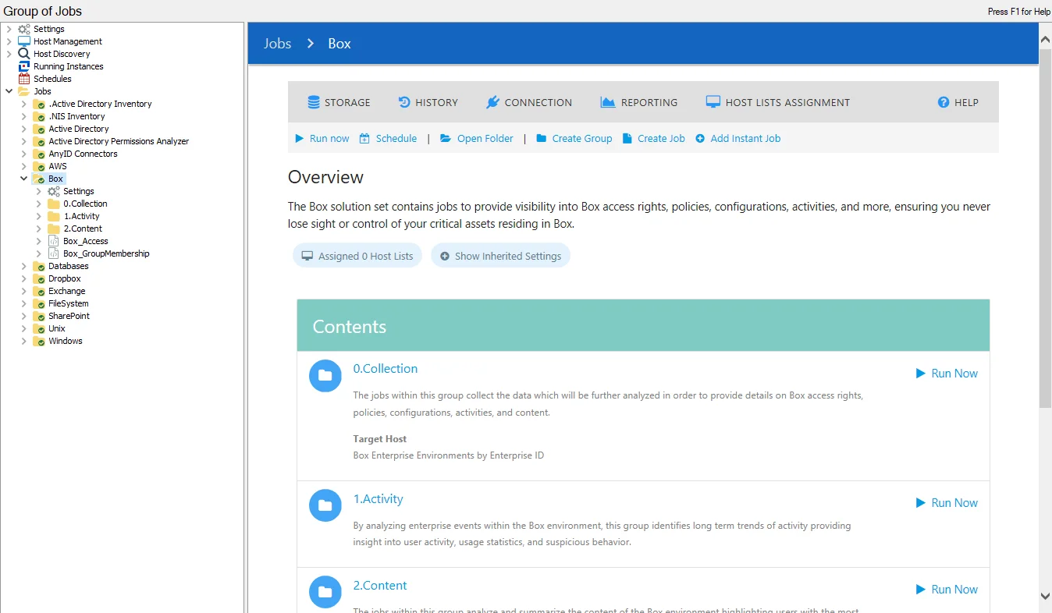The width and height of the screenshot is (1052, 613).
Task: Select FileSystem in the jobs tree
Action: coord(69,303)
